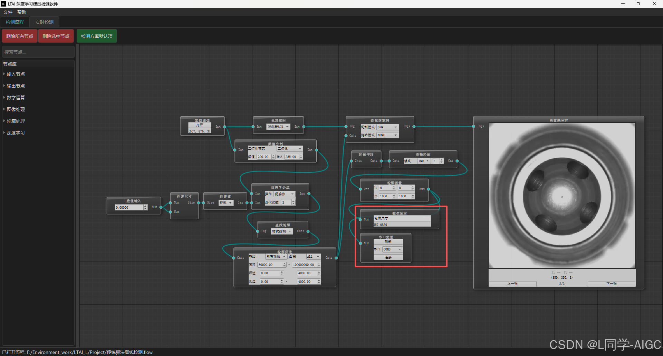Viewport: 663px width, 356px height.
Task: Click 打开 in the 加载图像 node
Action: click(x=200, y=125)
